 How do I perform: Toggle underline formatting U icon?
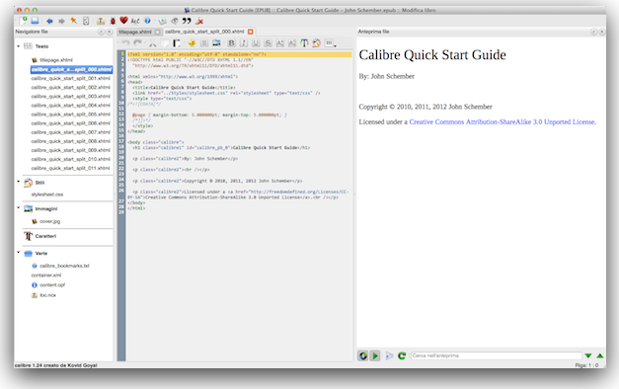256,43
